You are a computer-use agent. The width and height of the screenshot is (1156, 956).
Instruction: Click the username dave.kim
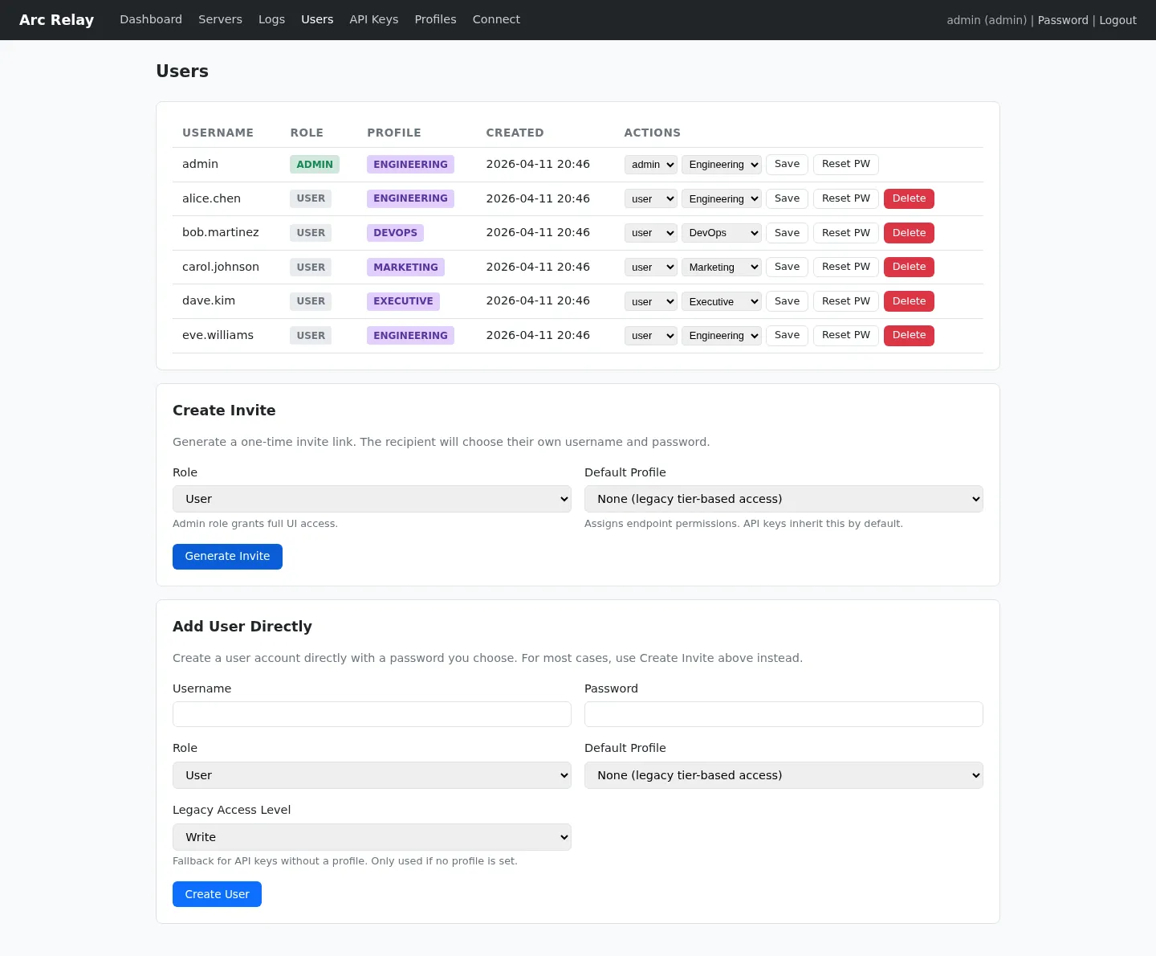point(209,300)
